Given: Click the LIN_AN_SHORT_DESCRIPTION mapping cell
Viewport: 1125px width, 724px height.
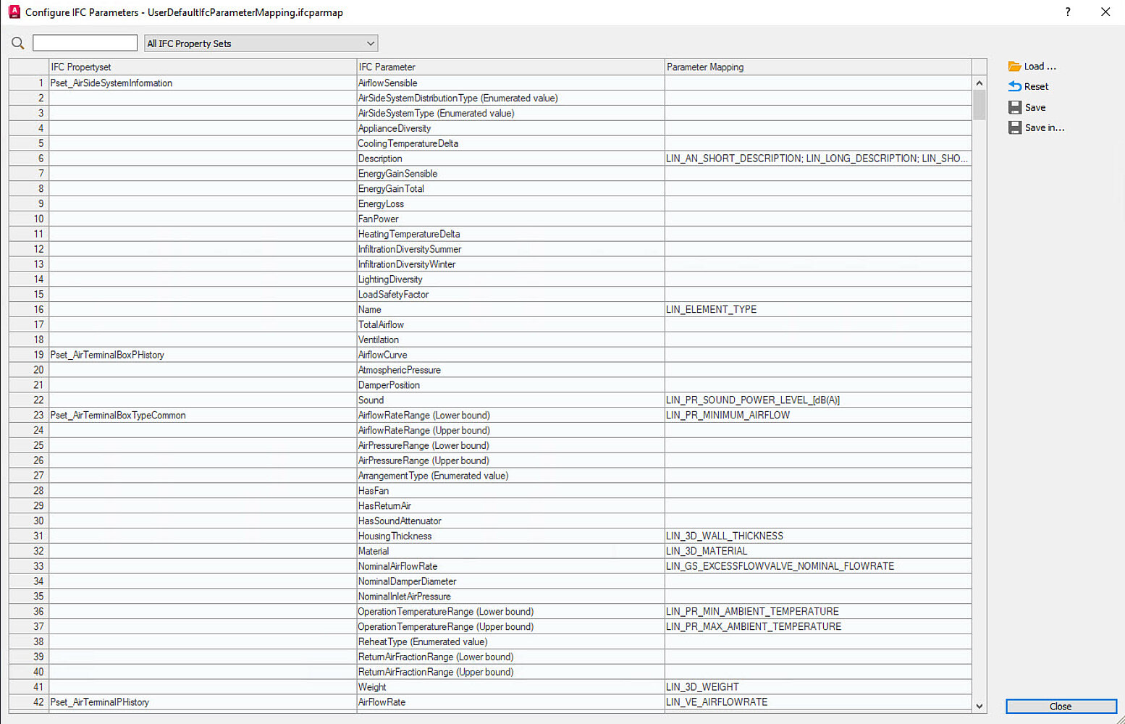Looking at the screenshot, I should 818,159.
